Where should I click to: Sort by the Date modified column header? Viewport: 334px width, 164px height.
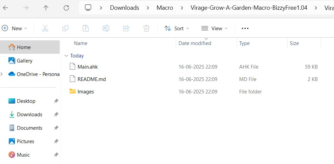[195, 43]
